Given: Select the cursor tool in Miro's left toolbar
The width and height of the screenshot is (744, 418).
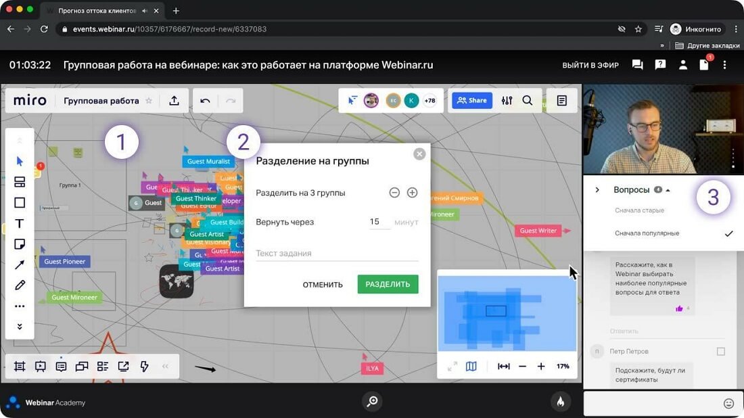Looking at the screenshot, I should pyautogui.click(x=19, y=161).
